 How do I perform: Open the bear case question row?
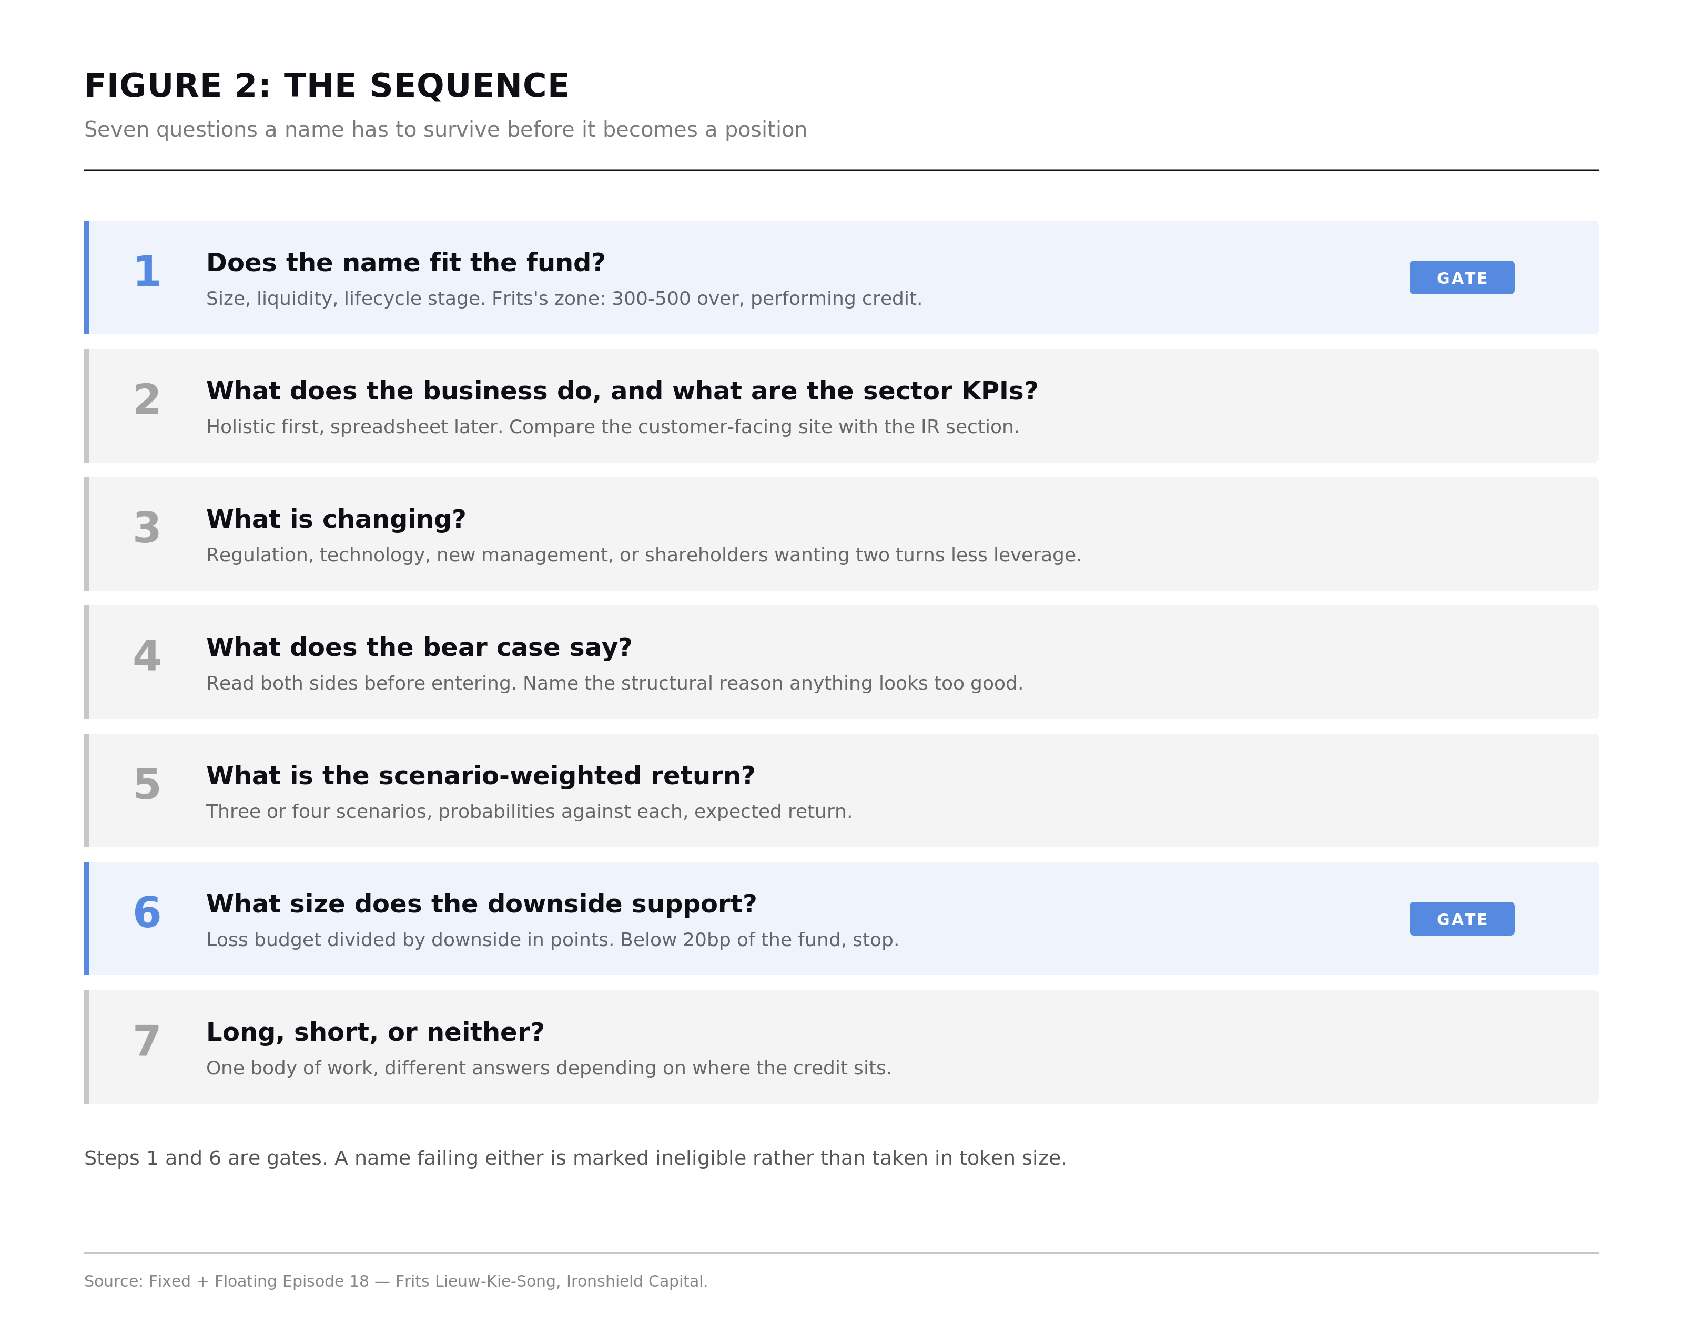click(x=841, y=662)
